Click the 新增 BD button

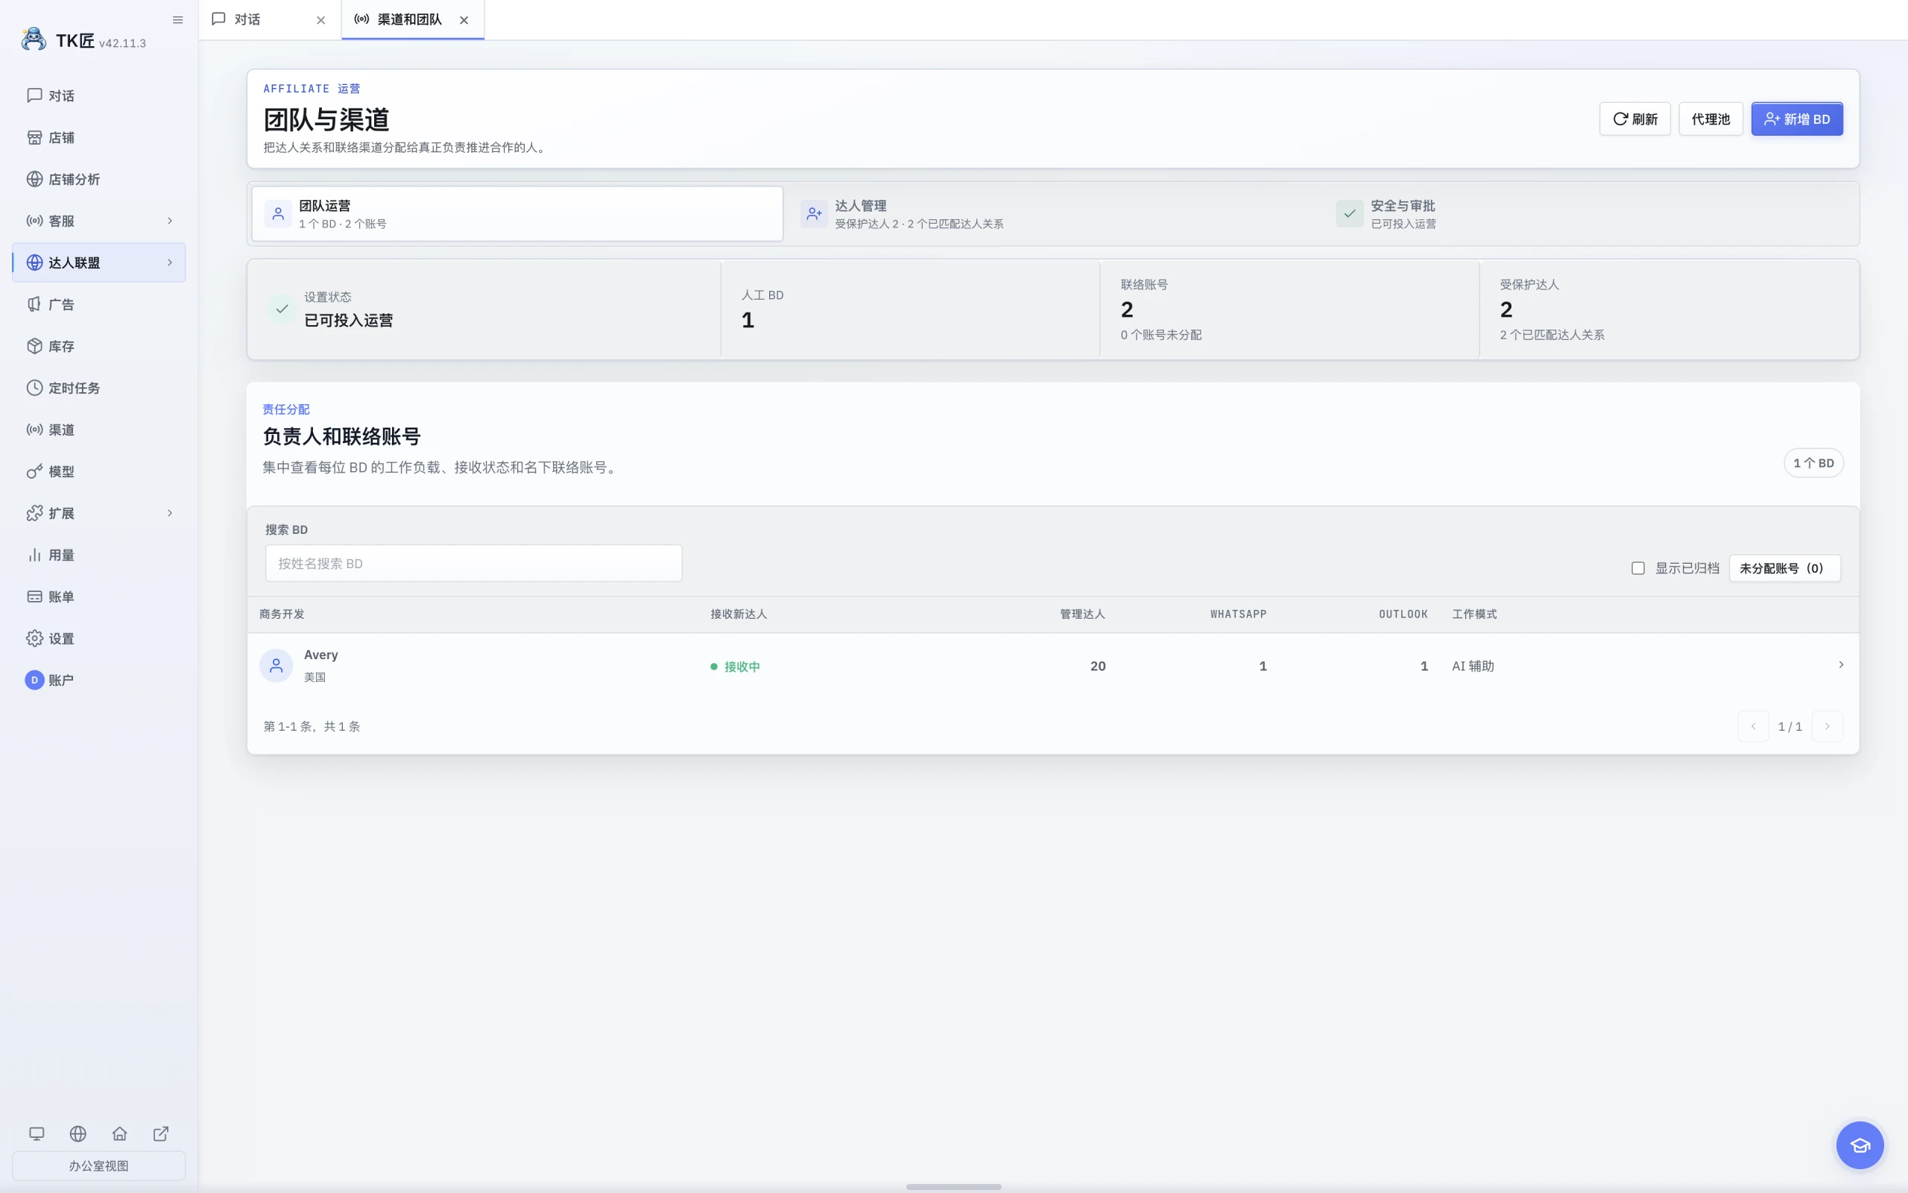tap(1797, 119)
